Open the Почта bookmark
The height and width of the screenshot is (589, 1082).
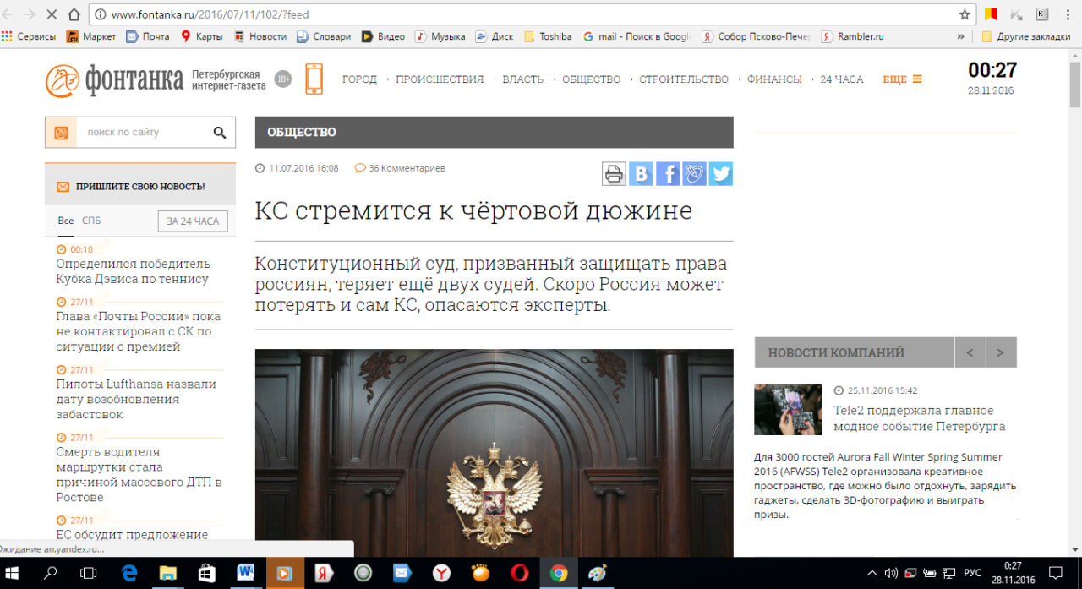pyautogui.click(x=147, y=36)
